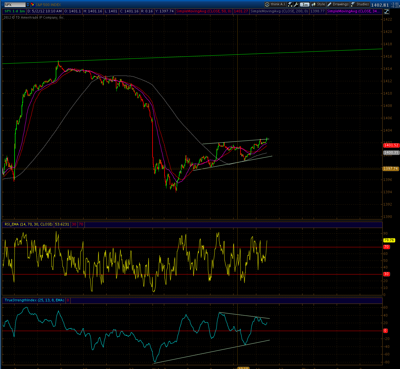Click the studies pointer icon next to think A.I.
400x369 pixels.
[290, 4]
